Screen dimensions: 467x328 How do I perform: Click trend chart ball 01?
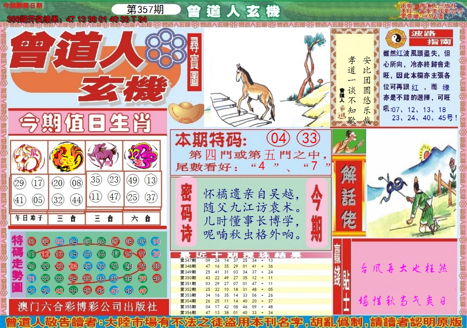coord(31,242)
